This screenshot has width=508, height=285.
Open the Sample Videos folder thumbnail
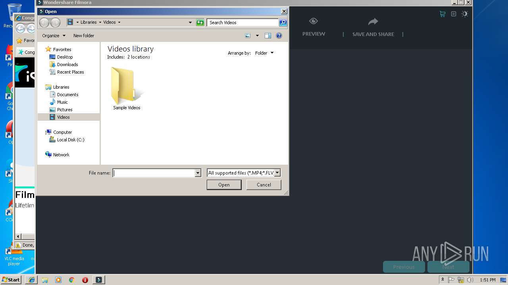click(127, 86)
